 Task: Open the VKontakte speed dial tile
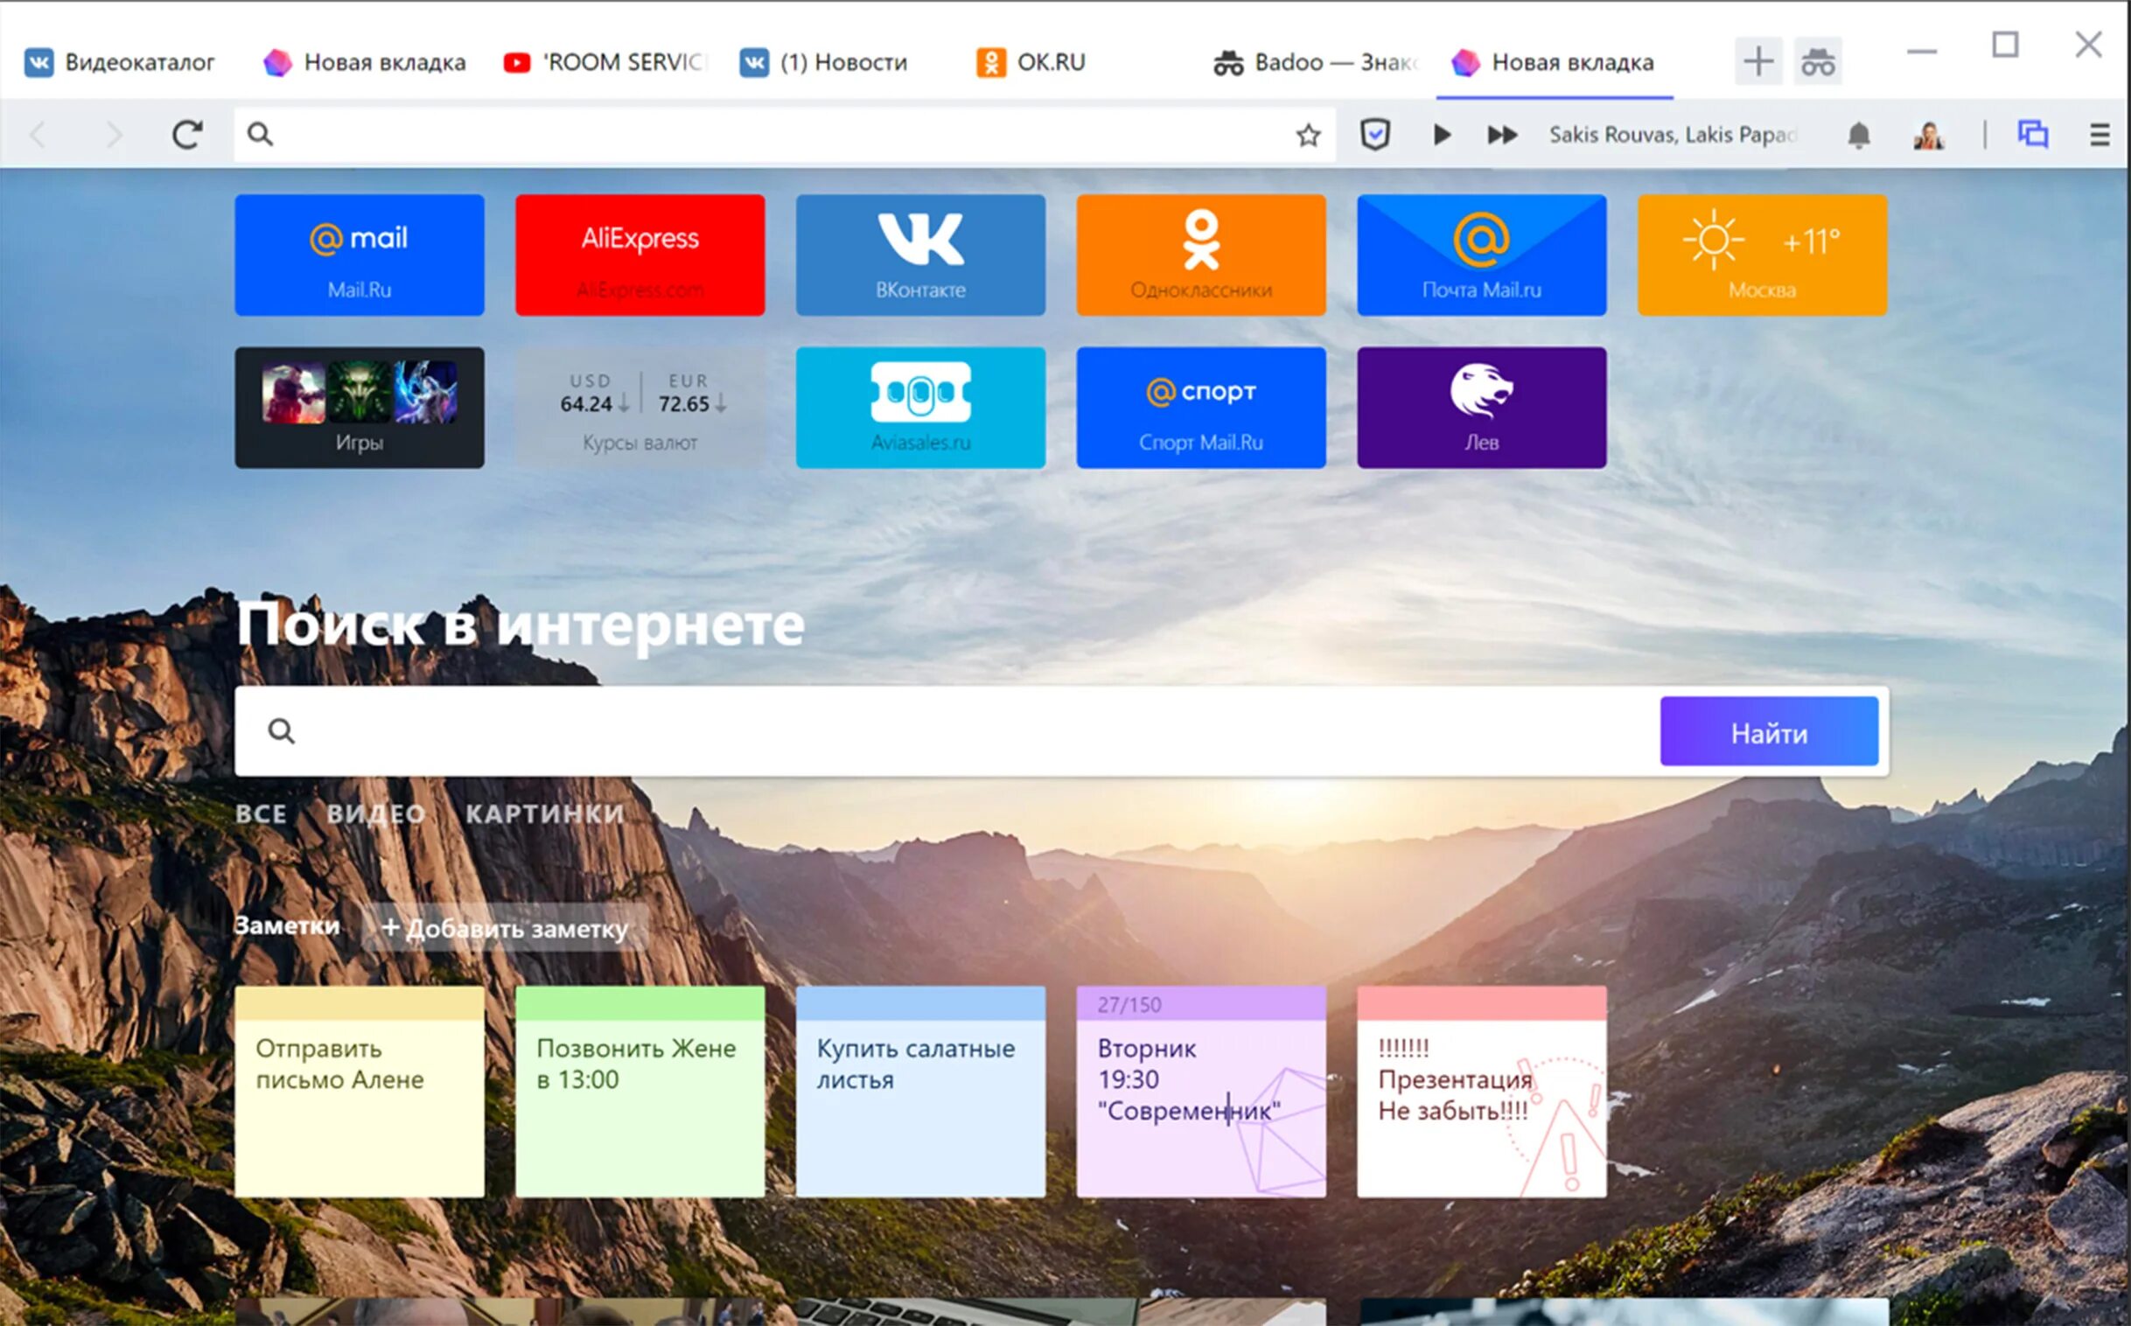click(920, 255)
